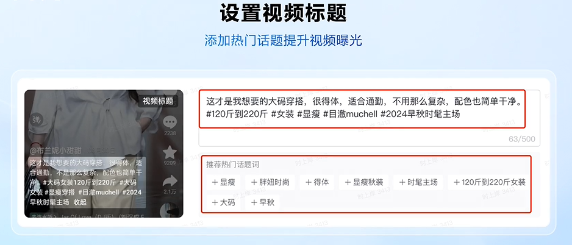The height and width of the screenshot is (245, 572).
Task: Add the 早秋 topic tag
Action: pos(263,202)
